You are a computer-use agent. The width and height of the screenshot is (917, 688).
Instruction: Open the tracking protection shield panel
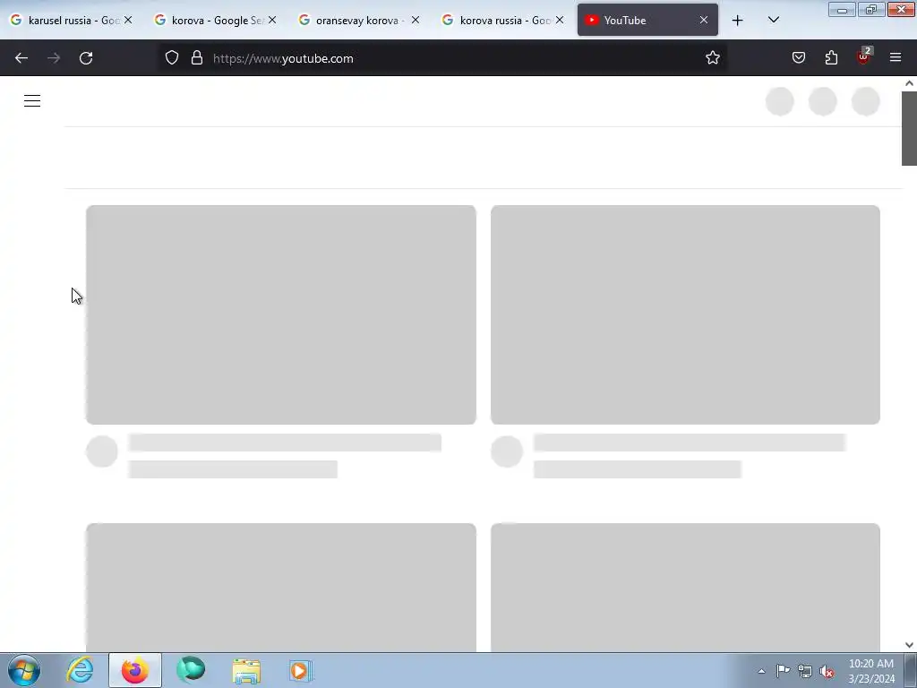pyautogui.click(x=171, y=58)
